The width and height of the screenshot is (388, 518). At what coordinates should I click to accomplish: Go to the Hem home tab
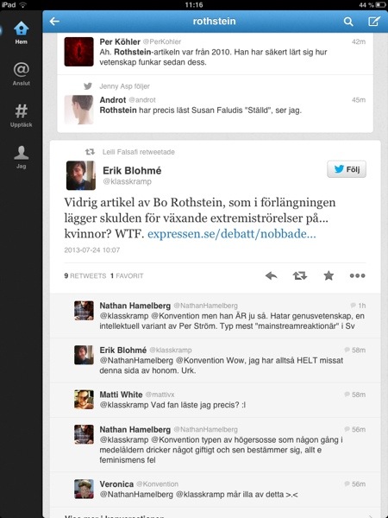point(21,33)
